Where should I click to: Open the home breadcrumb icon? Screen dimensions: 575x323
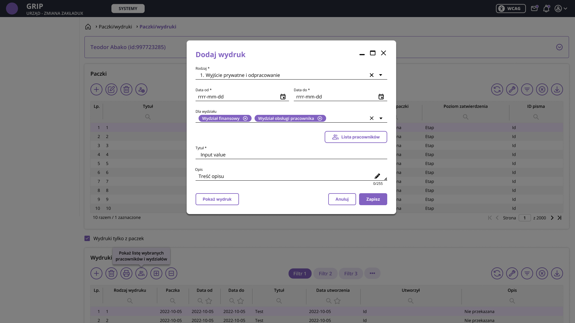click(x=88, y=27)
